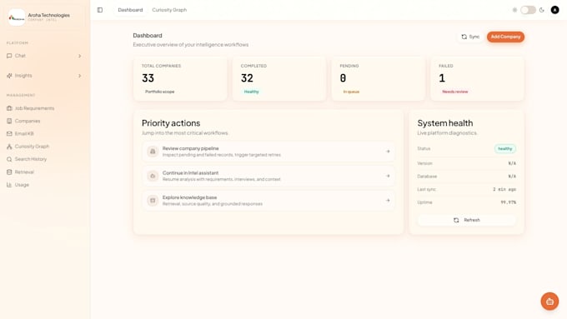
Task: Click the Sync button
Action: tap(470, 37)
